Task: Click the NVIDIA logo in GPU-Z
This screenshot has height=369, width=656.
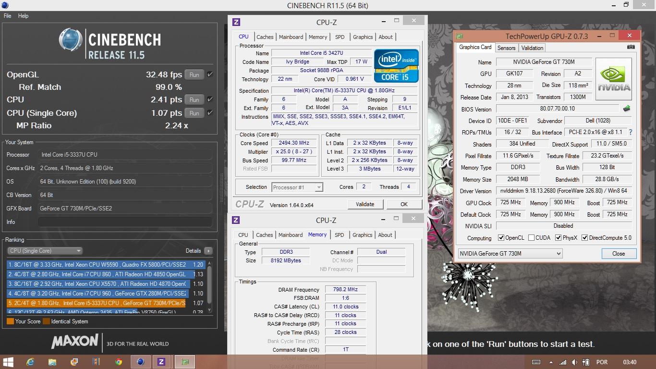Action: [614, 79]
